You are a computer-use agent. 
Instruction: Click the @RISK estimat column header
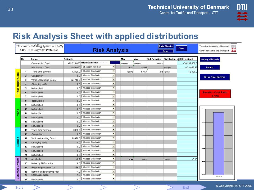pyautogui.click(x=185, y=59)
